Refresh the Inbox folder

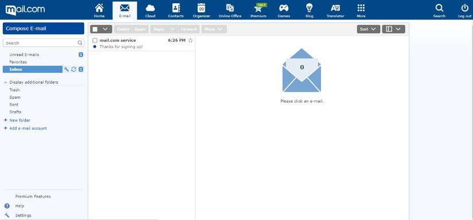pos(73,69)
